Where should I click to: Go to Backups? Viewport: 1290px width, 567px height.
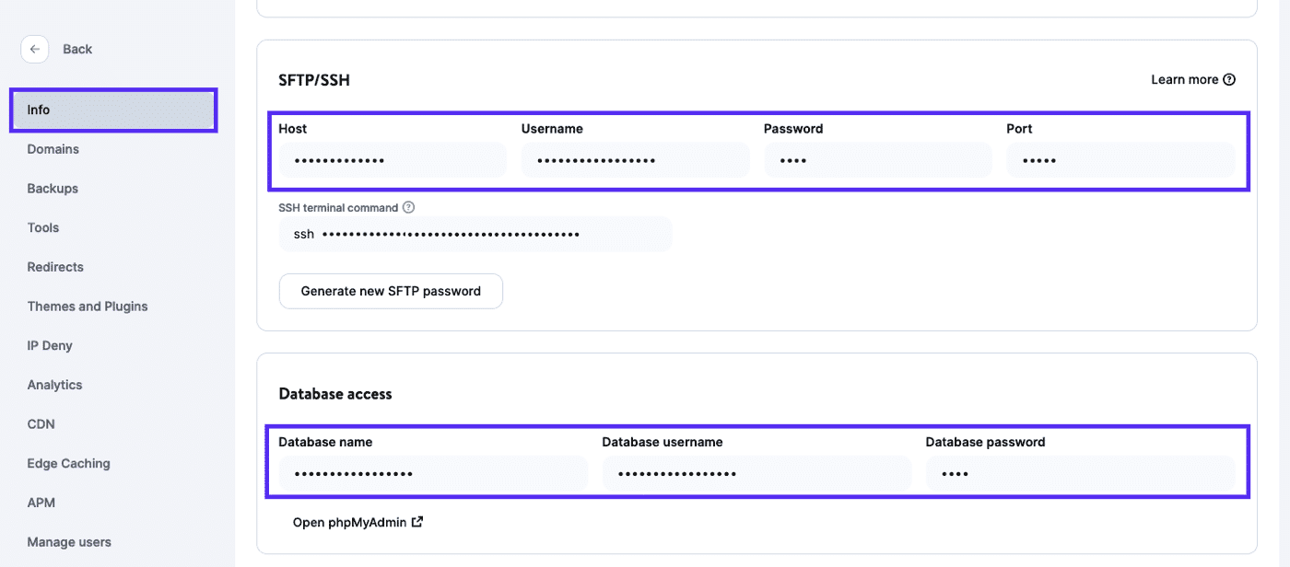(x=52, y=188)
